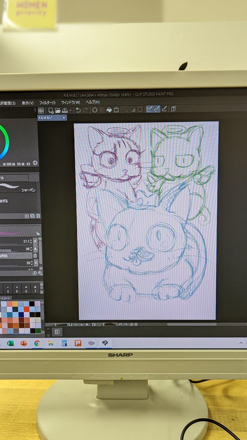Toggle snap to grid
This screenshot has width=247, height=440.
coord(164,109)
